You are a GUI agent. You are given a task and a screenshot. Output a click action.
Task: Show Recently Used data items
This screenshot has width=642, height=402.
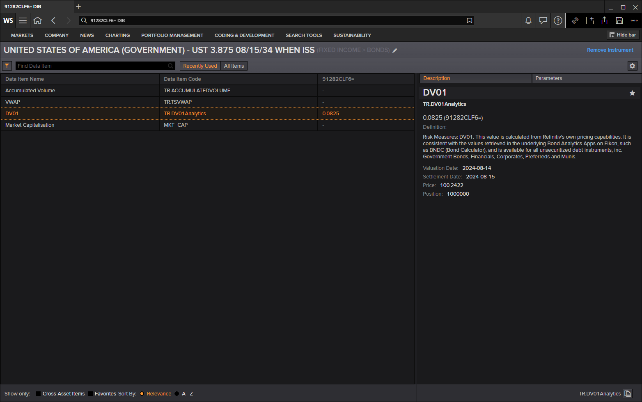[200, 66]
